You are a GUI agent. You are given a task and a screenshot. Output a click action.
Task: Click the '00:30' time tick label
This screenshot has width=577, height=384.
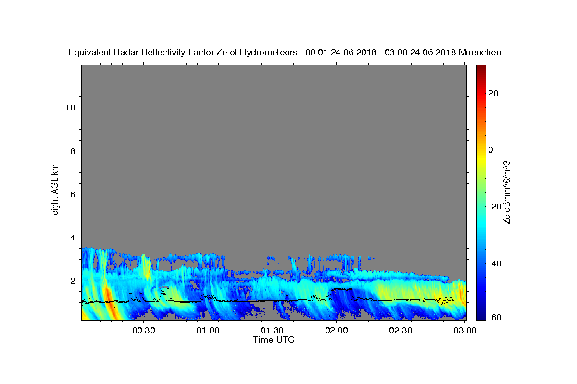[143, 330]
